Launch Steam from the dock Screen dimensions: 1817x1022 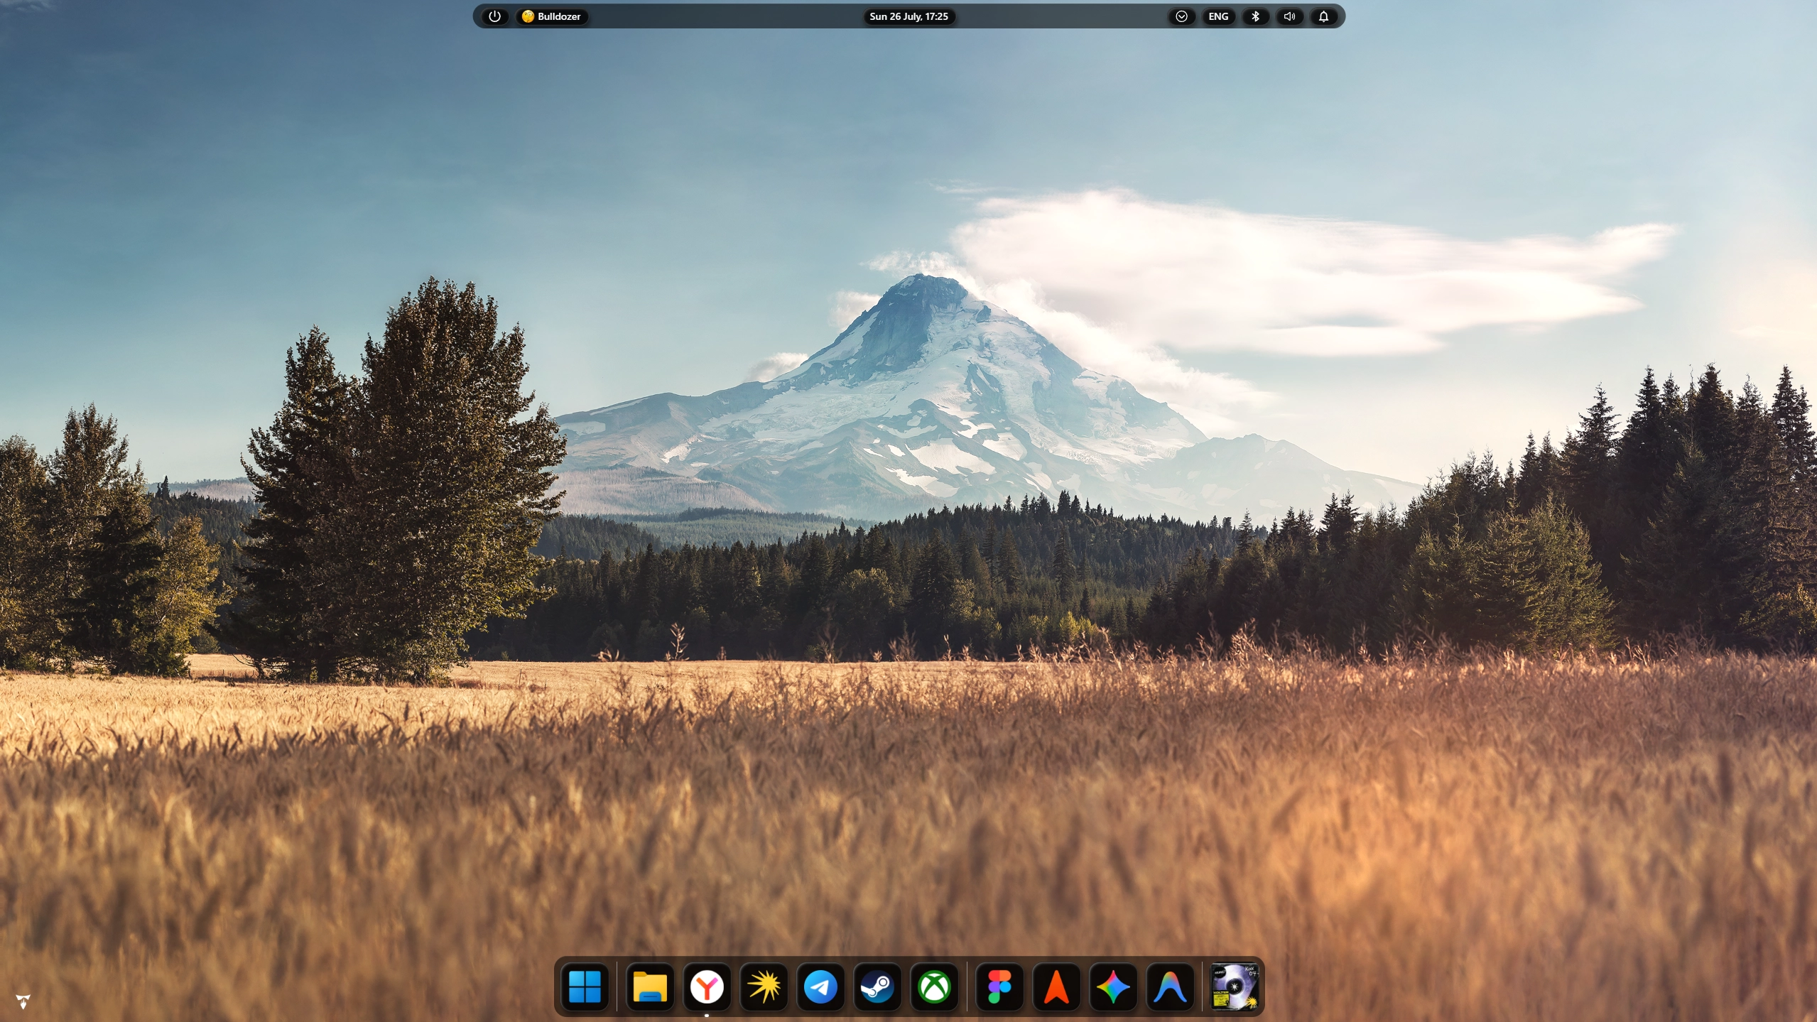click(877, 986)
